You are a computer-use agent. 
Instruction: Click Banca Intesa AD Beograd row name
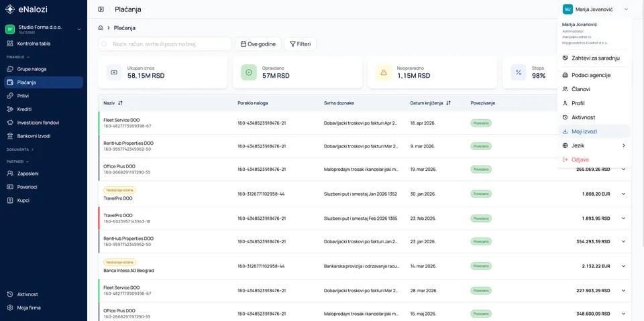pyautogui.click(x=129, y=271)
